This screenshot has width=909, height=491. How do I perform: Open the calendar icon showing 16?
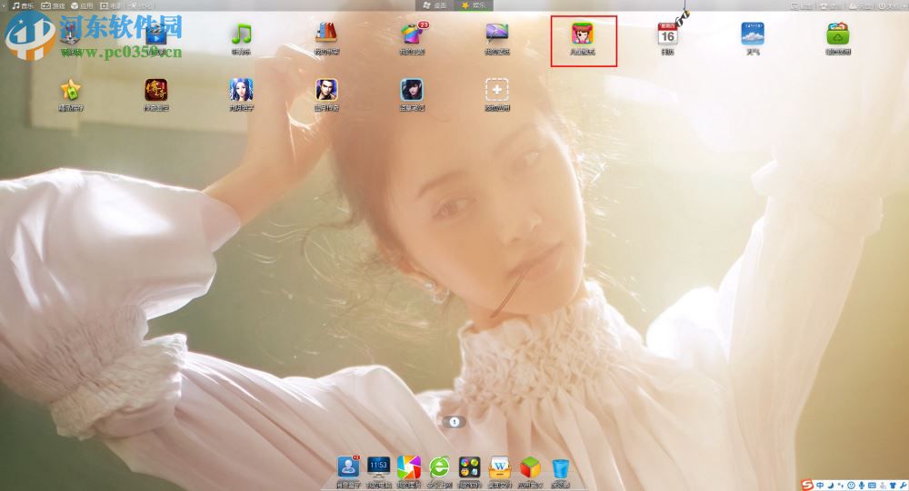[667, 35]
